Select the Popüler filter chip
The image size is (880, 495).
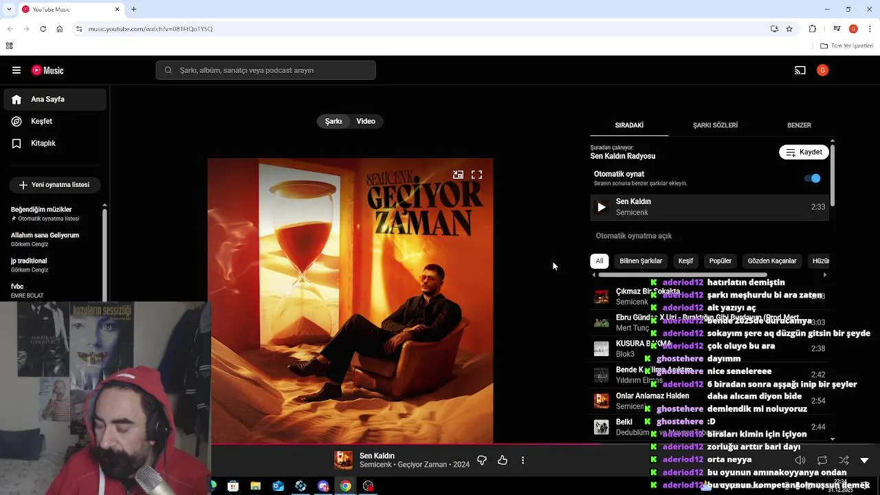(720, 261)
